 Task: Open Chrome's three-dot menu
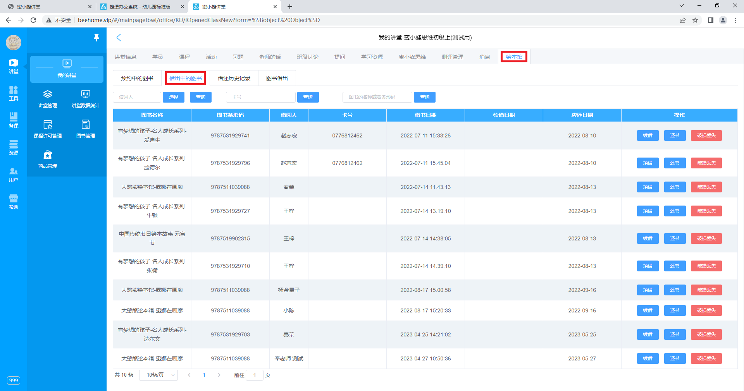[x=735, y=20]
